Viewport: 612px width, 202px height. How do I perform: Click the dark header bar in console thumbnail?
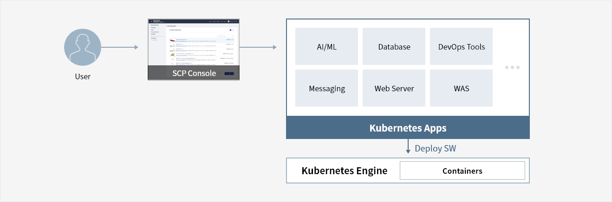click(194, 21)
